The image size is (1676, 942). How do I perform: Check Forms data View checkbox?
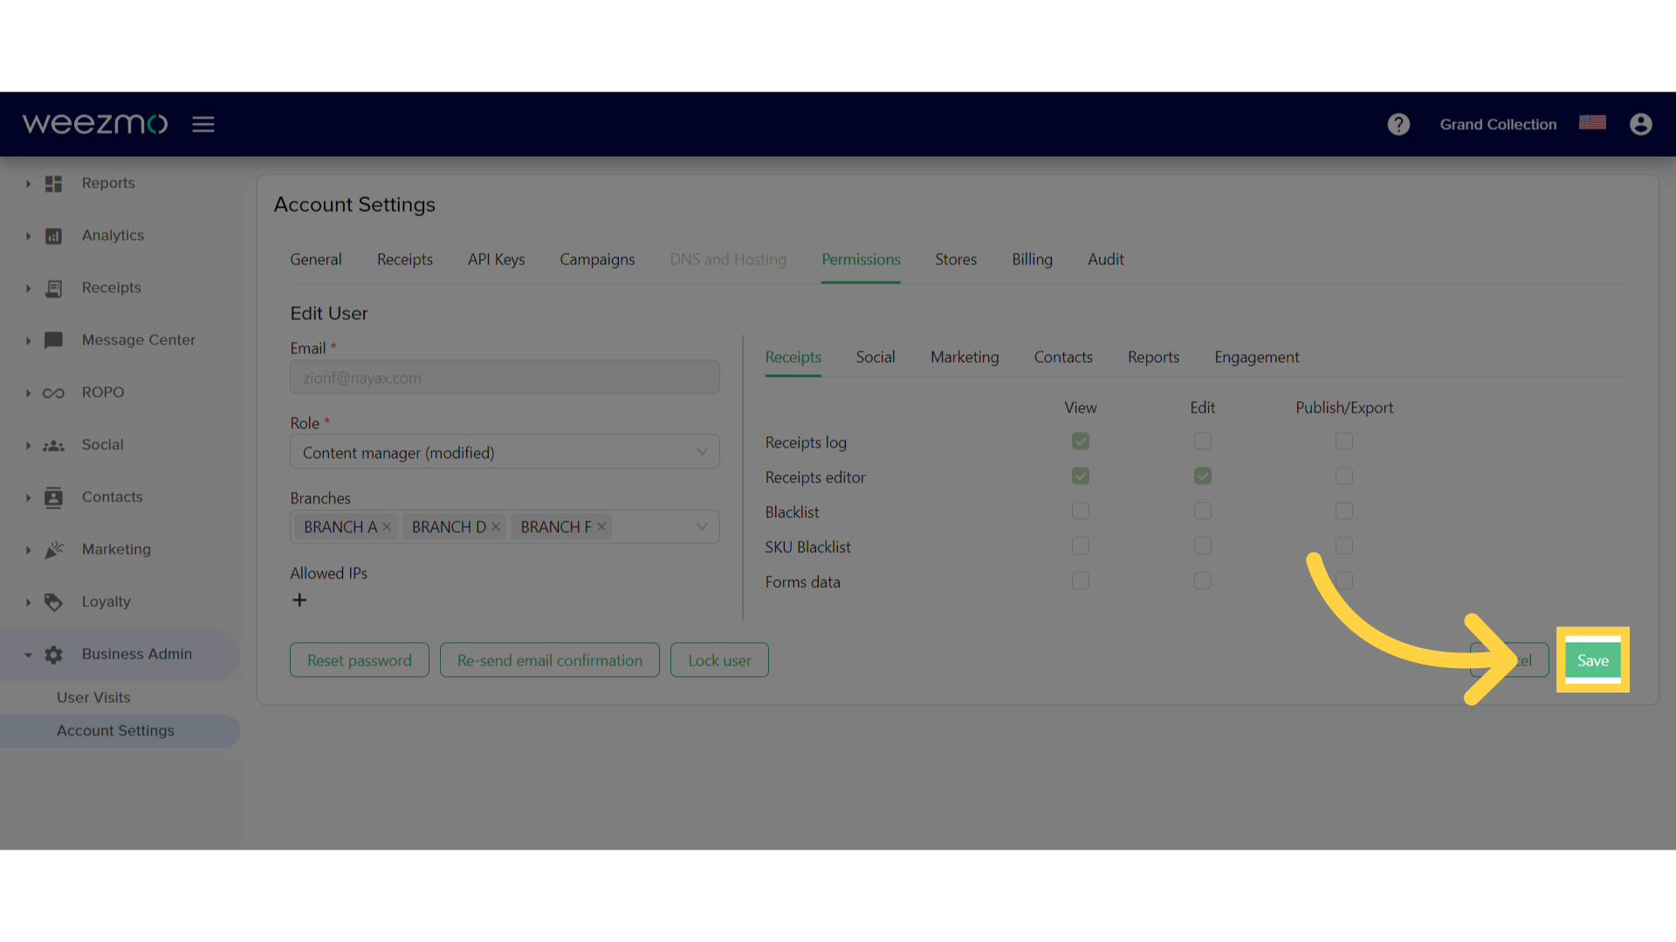[1081, 581]
